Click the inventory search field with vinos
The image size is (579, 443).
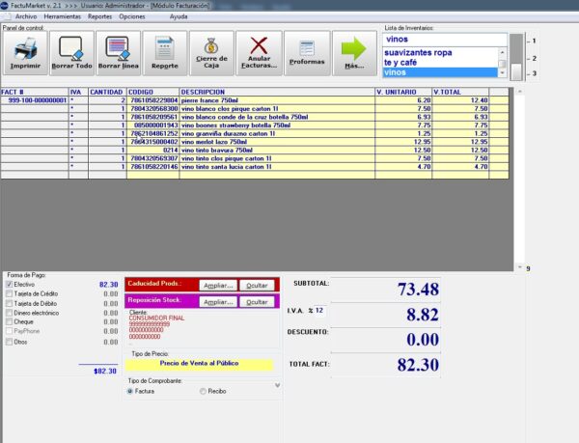tap(445, 40)
